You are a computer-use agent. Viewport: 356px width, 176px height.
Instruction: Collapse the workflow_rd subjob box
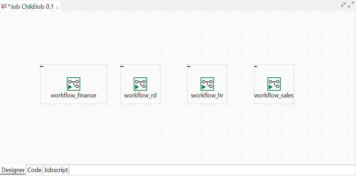pos(122,66)
